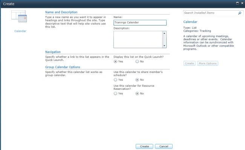Screen dimensions: 245x150
Task: Click the Group Calendar Options heading
Action: click(63, 67)
